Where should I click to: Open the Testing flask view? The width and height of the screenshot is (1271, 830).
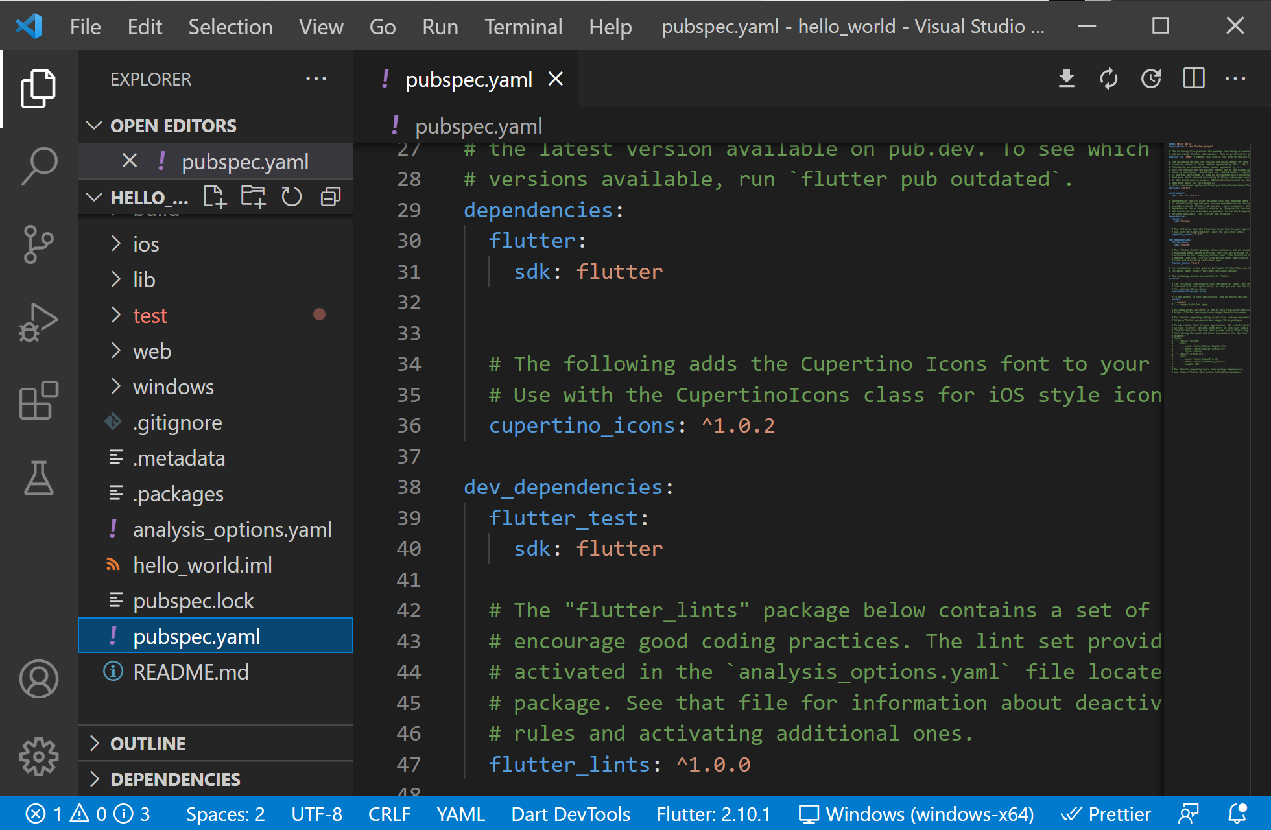[x=39, y=478]
